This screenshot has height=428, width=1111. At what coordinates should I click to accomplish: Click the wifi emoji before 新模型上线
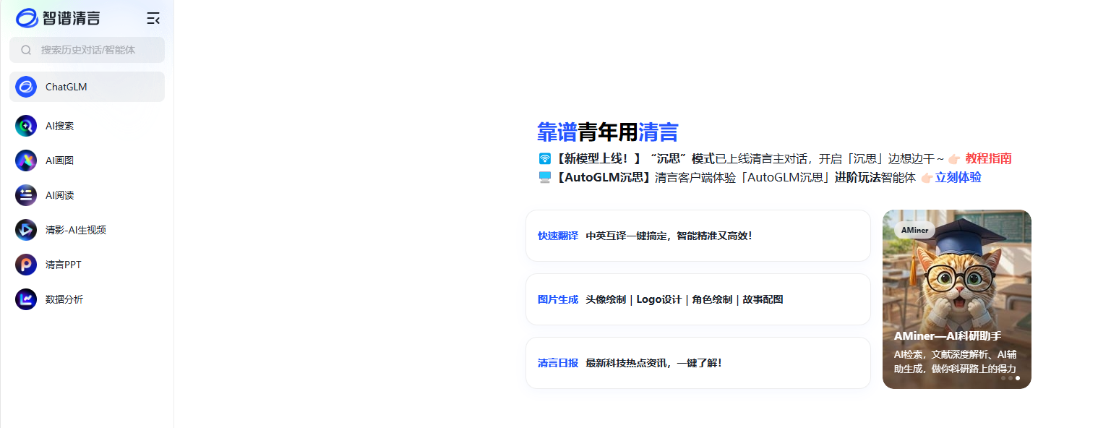(544, 158)
